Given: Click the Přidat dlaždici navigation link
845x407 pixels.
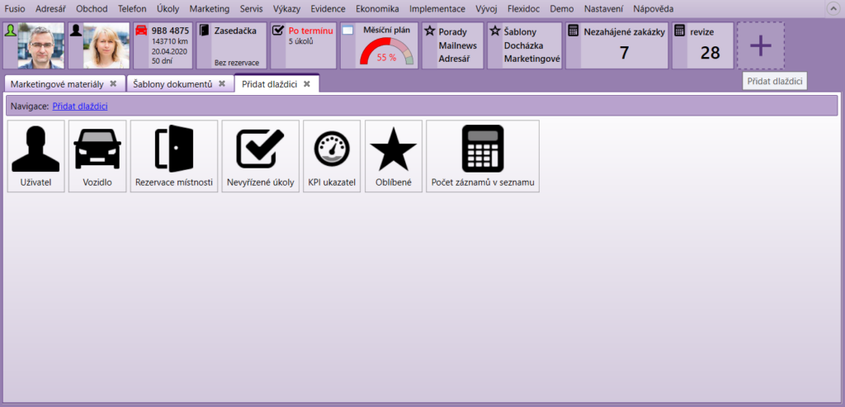Looking at the screenshot, I should pyautogui.click(x=80, y=106).
